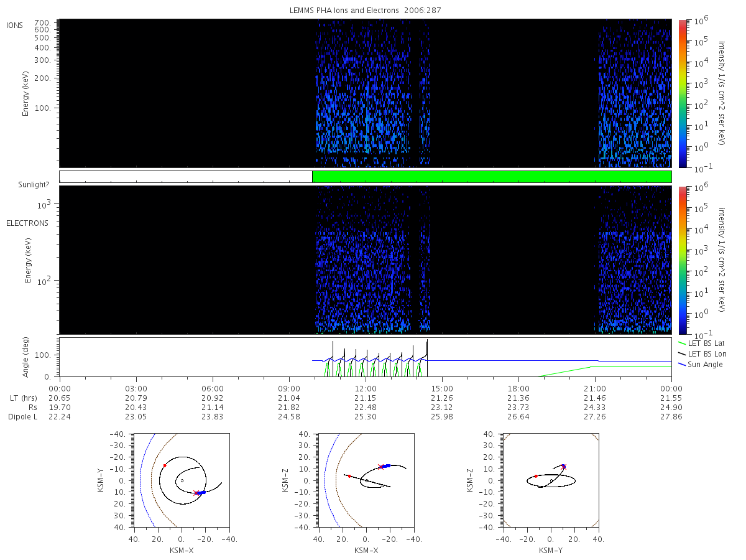Screen dimensions: 746x560
Task: Click the ions intensity color bar
Action: (682, 93)
